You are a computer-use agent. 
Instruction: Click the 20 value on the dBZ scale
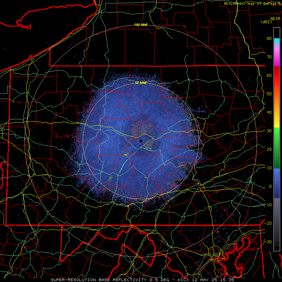point(269,149)
